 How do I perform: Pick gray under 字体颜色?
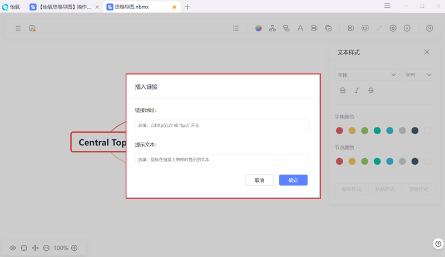tap(402, 131)
